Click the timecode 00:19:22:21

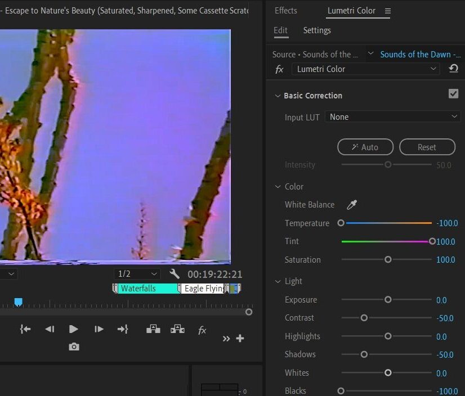pyautogui.click(x=214, y=274)
